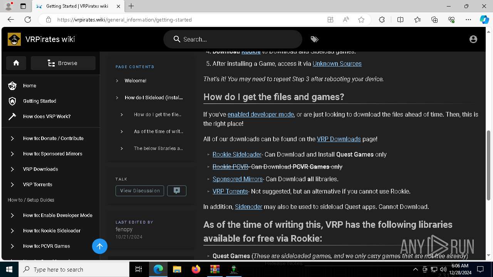Open the Sidenoder link
This screenshot has width=493, height=277.
[x=249, y=207]
